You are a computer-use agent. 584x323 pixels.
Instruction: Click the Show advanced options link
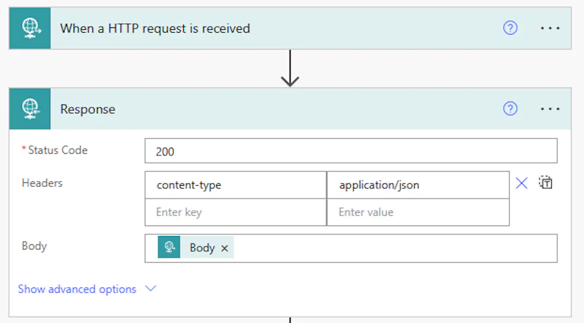(x=77, y=289)
